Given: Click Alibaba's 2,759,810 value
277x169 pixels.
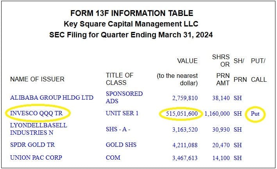Looking at the screenshot, I should (185, 98).
